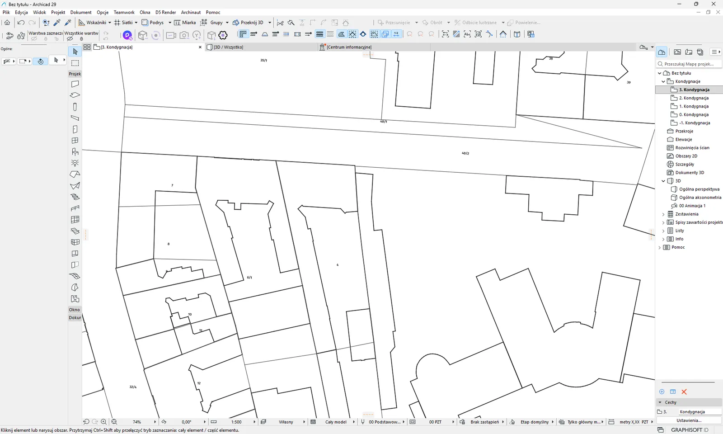723x434 pixels.
Task: Expand the Zestawienia tree node
Action: (663, 214)
